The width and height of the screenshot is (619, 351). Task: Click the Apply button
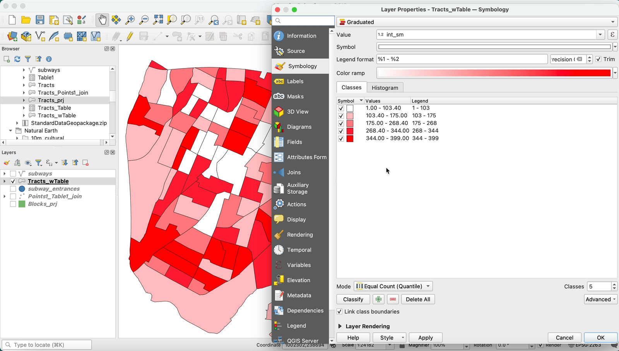(x=425, y=337)
